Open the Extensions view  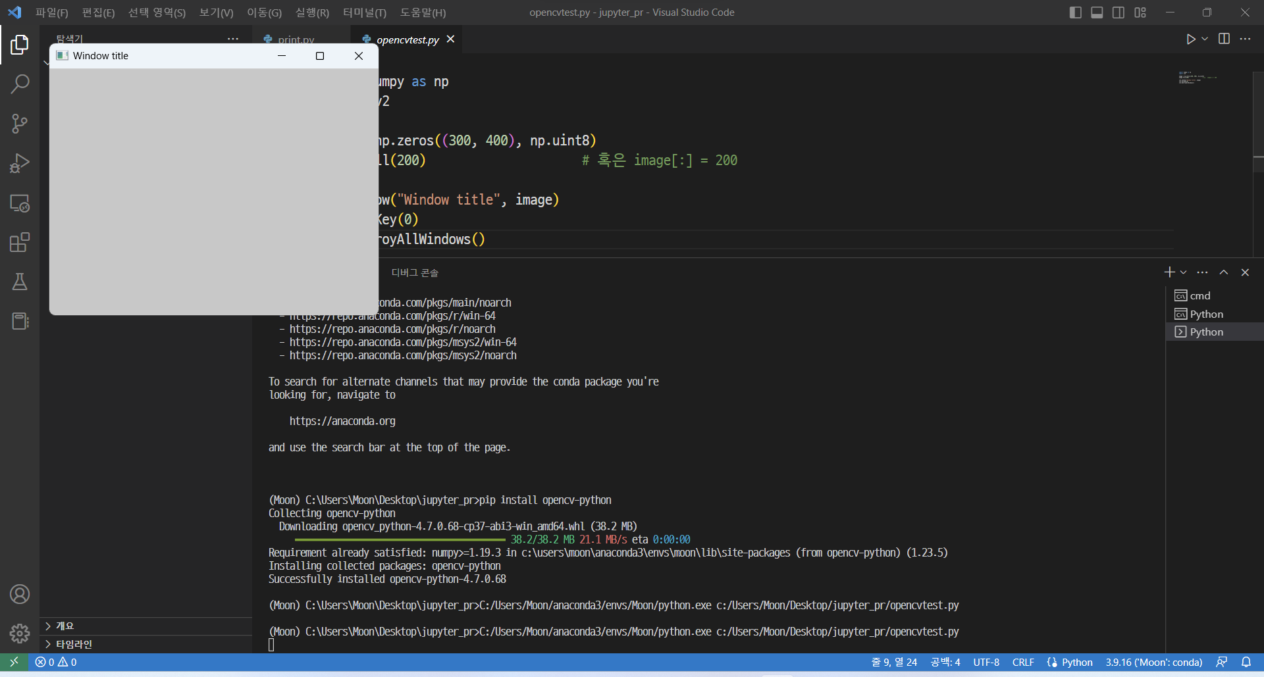point(20,242)
